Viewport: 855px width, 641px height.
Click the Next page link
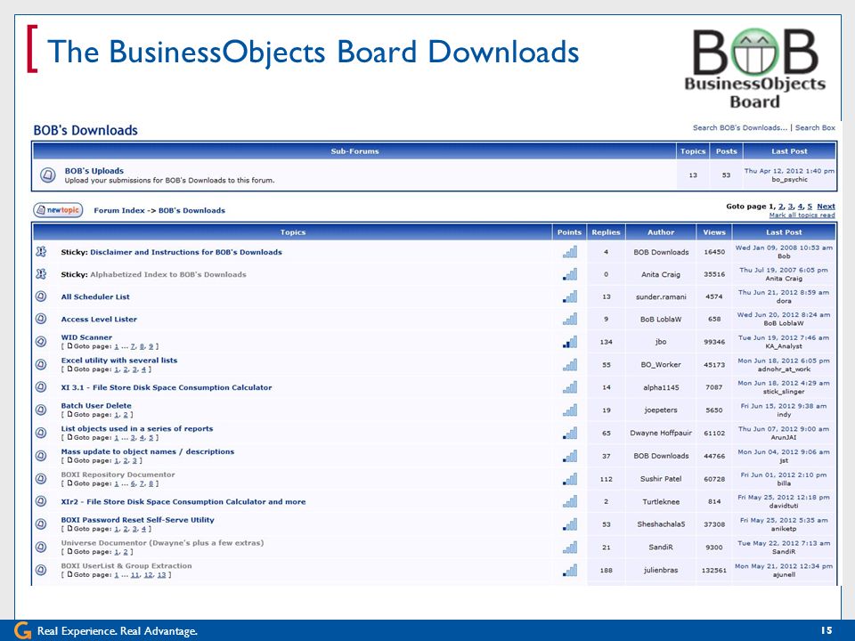point(826,207)
